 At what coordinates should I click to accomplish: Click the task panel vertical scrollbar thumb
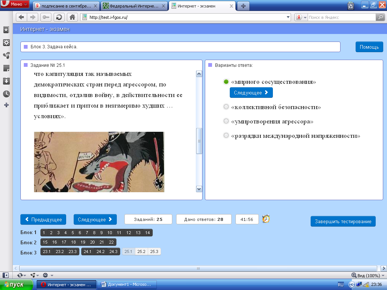pos(199,141)
